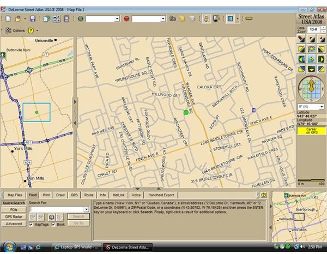Click the Internet Explorer quick launch icon
This screenshot has width=327, height=254.
coord(38,247)
